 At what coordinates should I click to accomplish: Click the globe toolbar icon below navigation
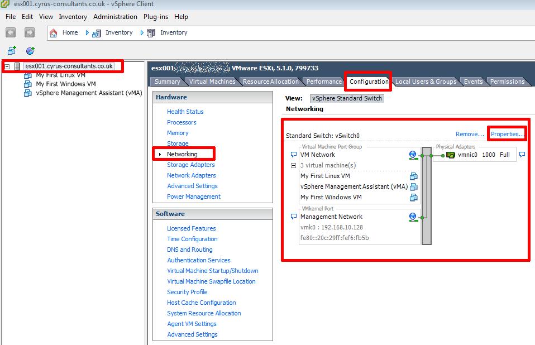pos(30,50)
